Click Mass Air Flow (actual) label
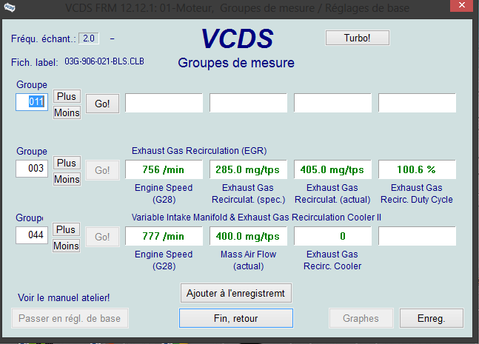 click(248, 260)
